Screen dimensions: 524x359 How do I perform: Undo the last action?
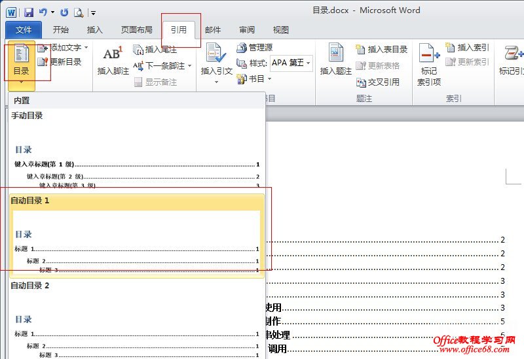tap(43, 12)
